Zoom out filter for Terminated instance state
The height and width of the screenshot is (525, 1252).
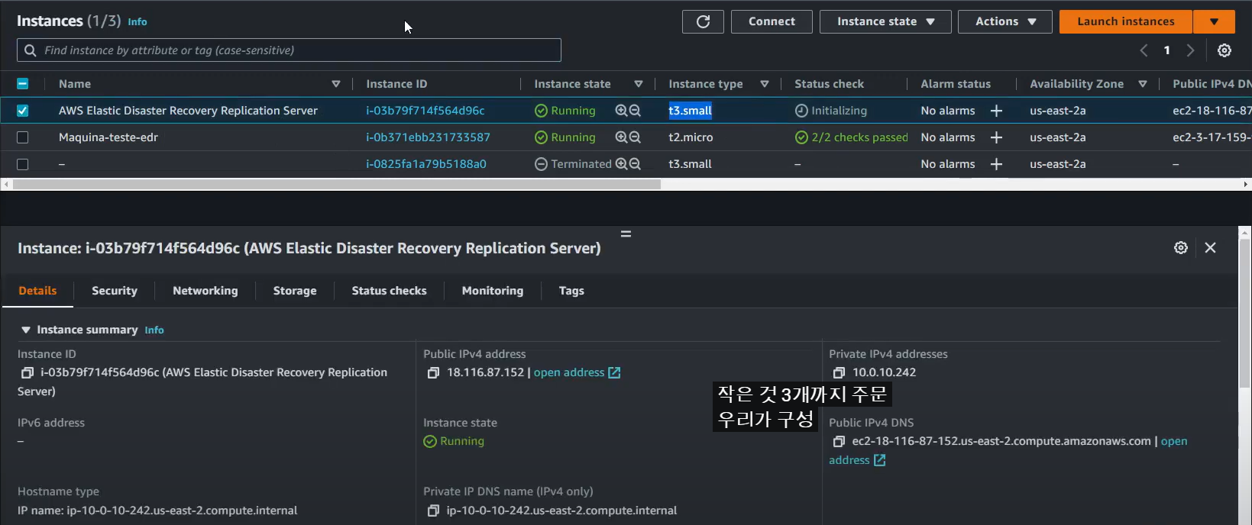635,164
